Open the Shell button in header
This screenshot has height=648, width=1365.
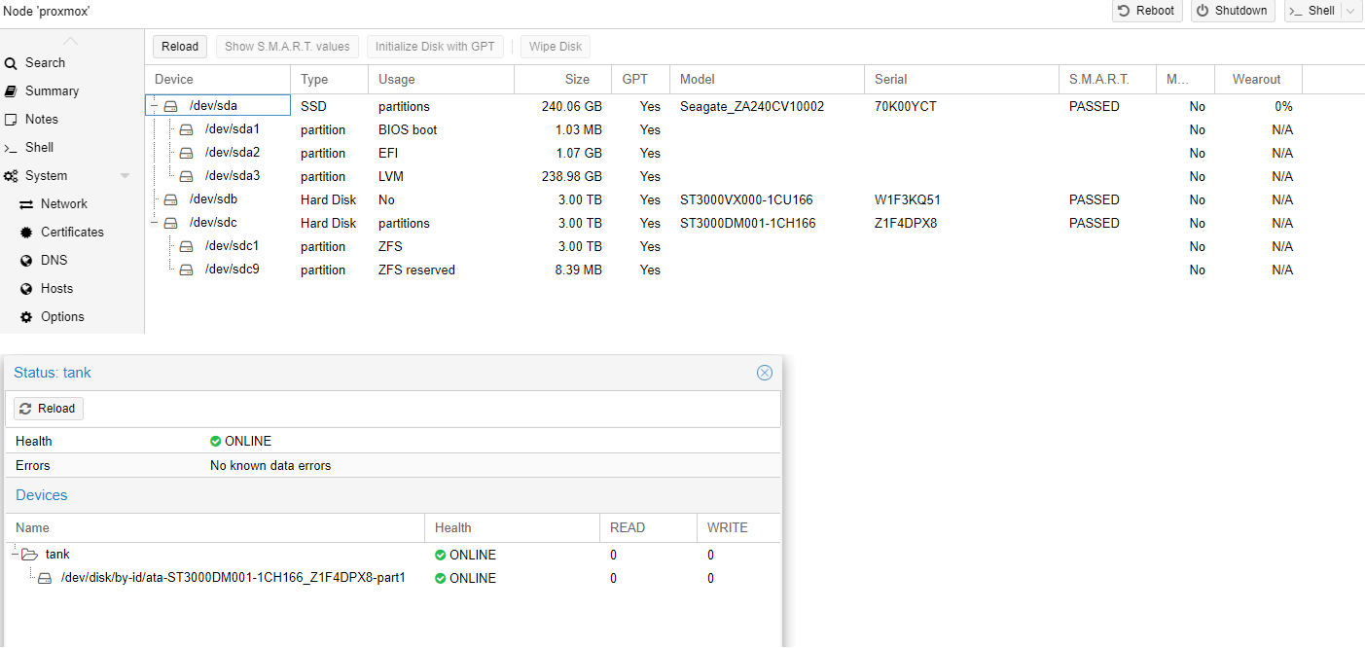1312,11
